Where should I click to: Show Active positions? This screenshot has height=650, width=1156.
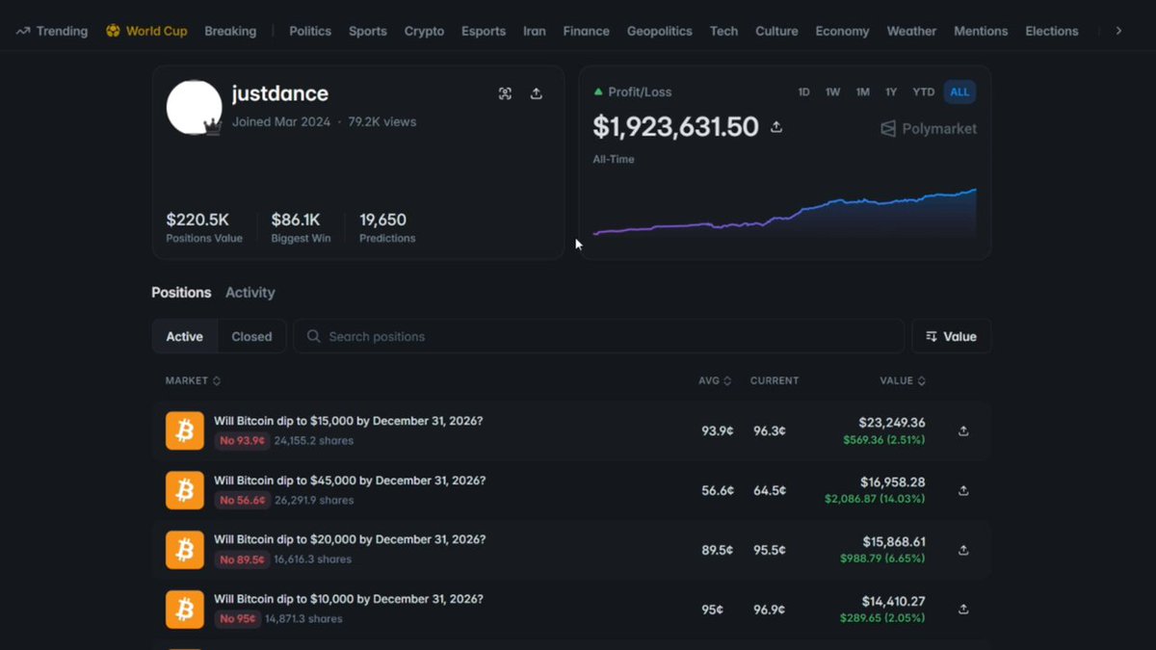point(185,337)
